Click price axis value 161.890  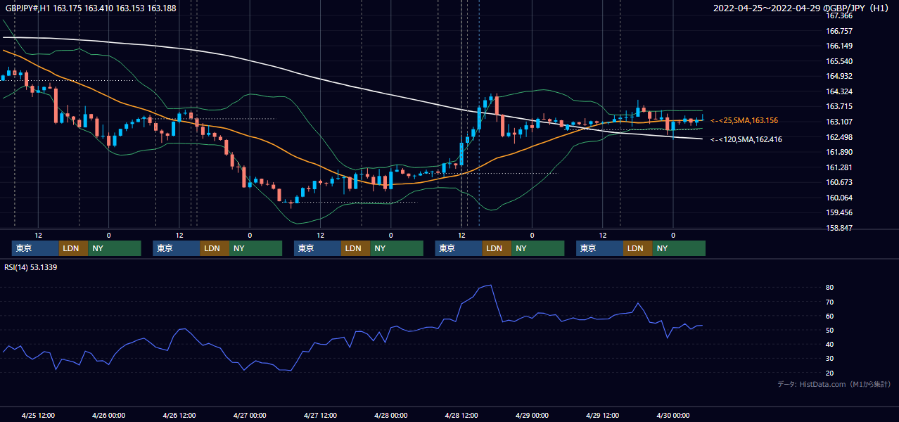[x=839, y=152]
